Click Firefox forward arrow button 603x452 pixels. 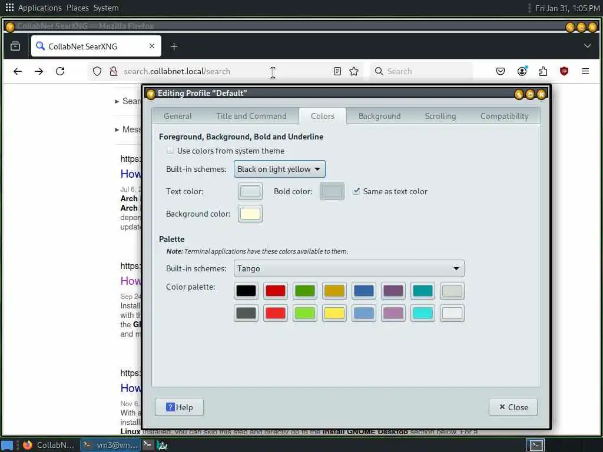tap(39, 71)
